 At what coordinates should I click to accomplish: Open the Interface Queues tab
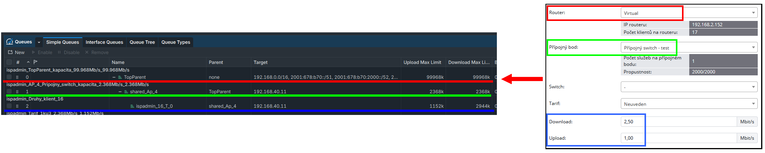click(104, 42)
